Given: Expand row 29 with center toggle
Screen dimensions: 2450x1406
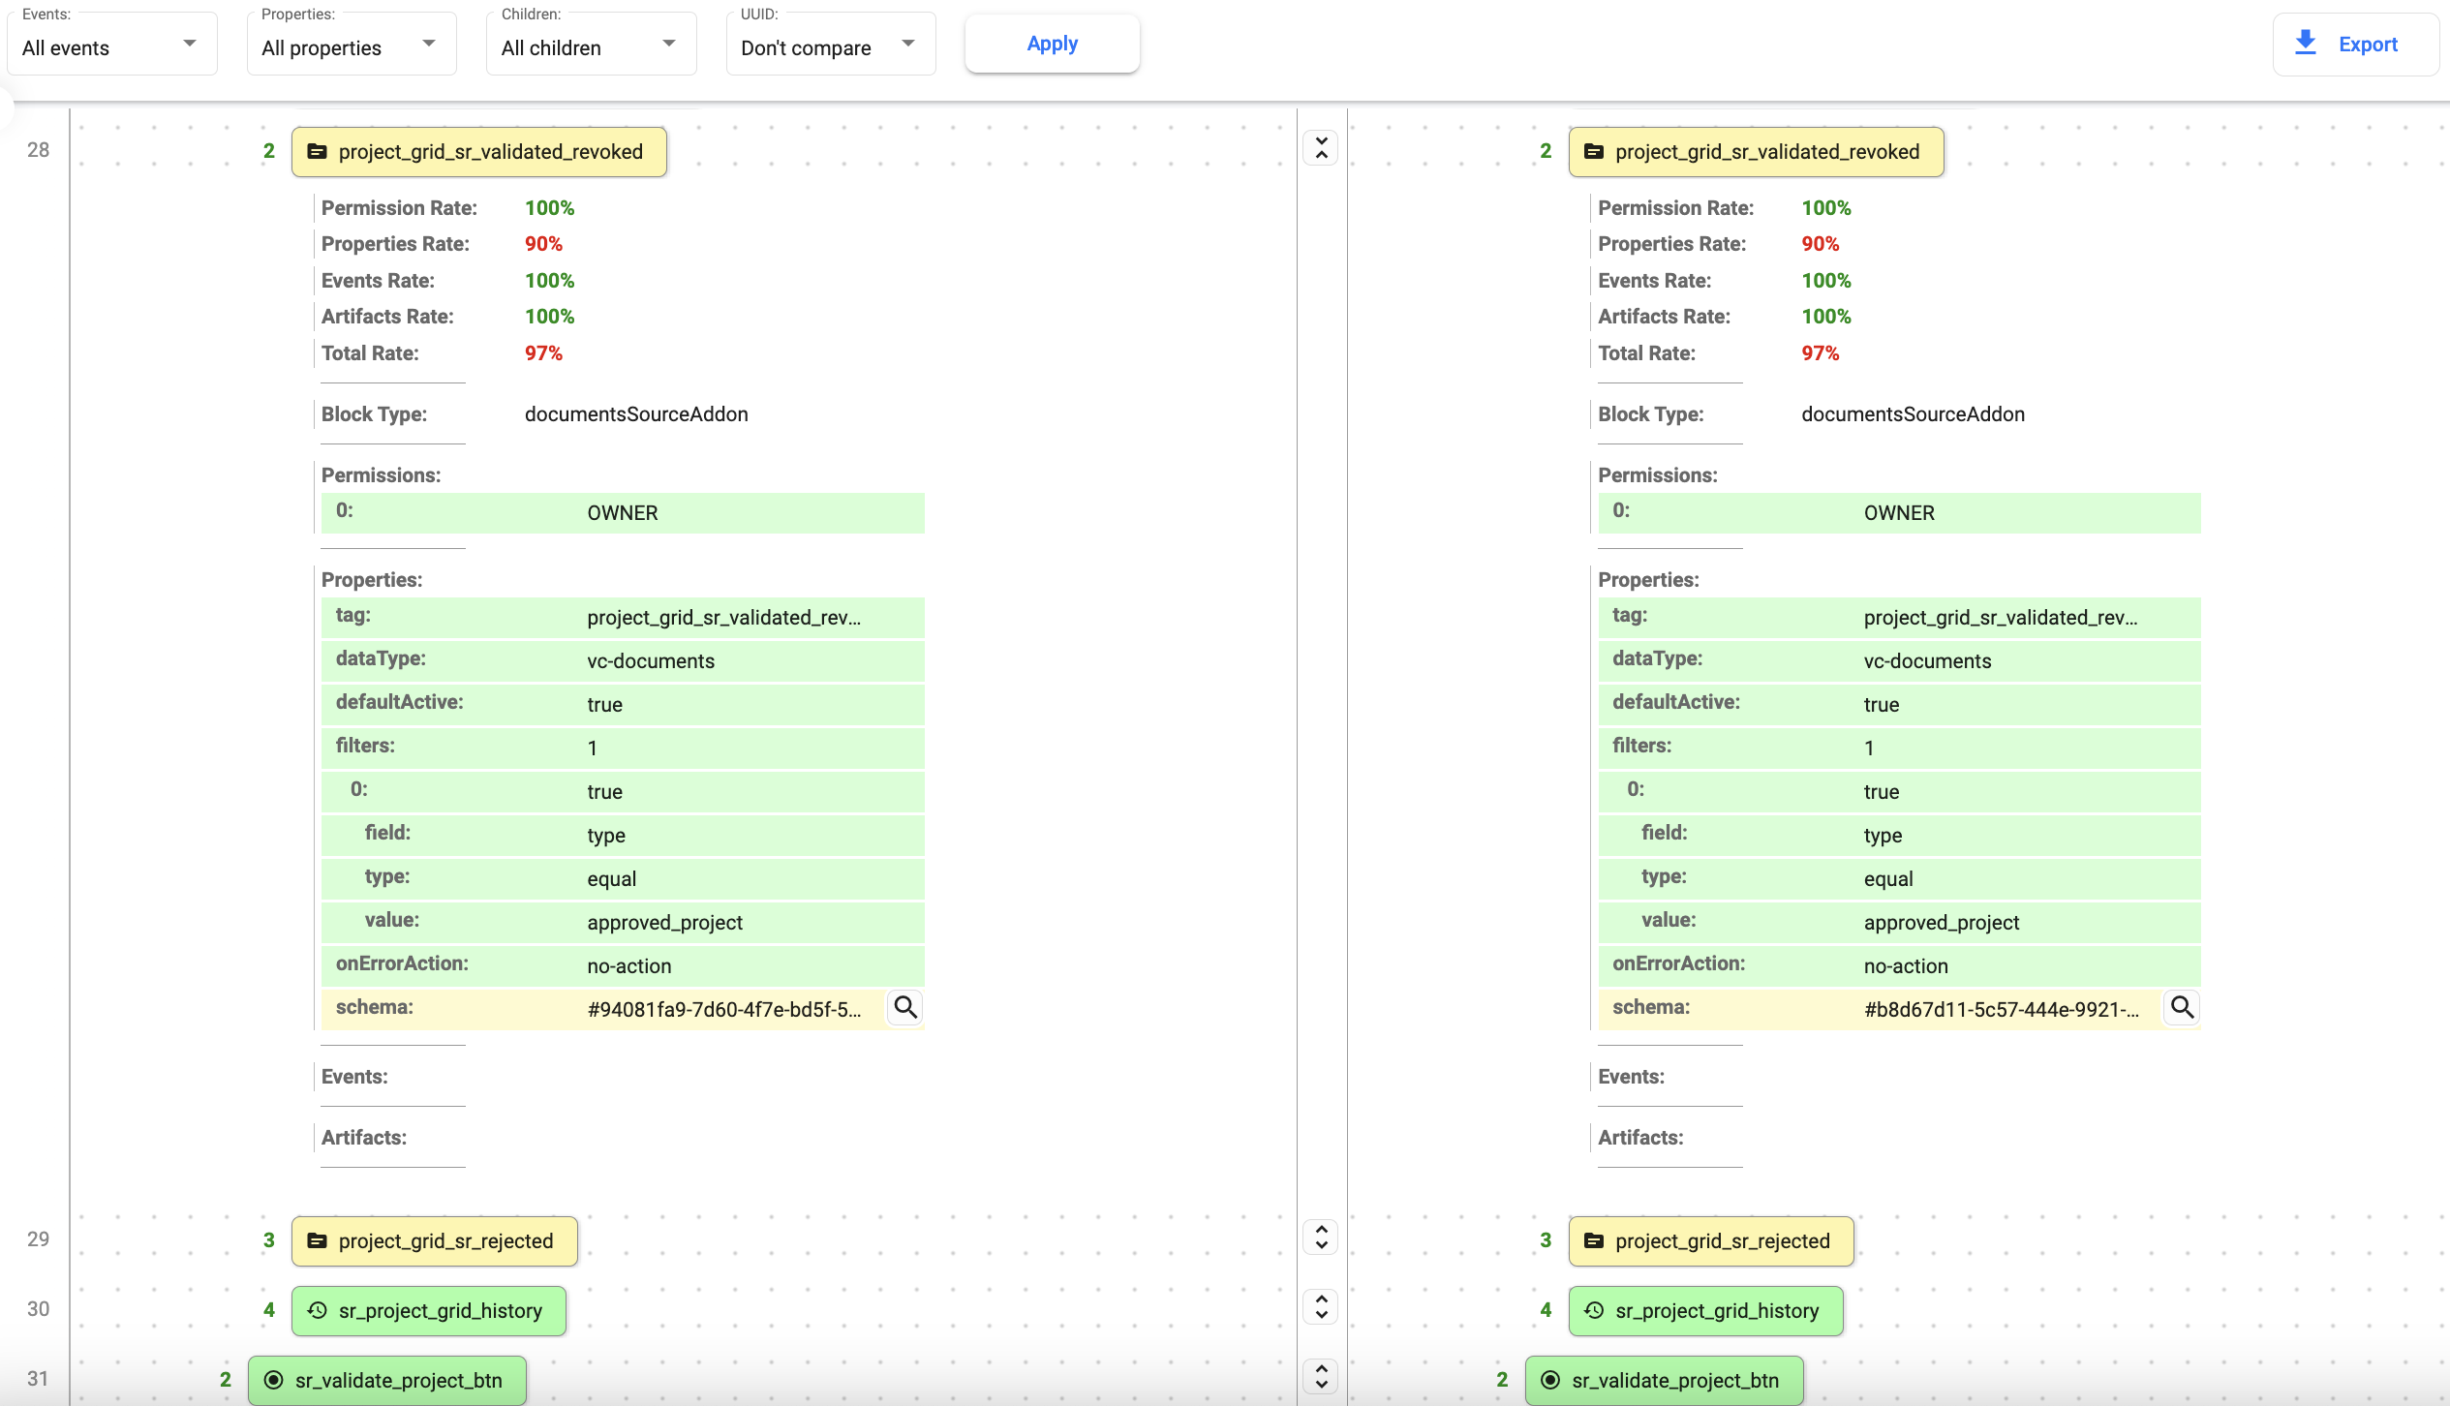Looking at the screenshot, I should click(1321, 1238).
